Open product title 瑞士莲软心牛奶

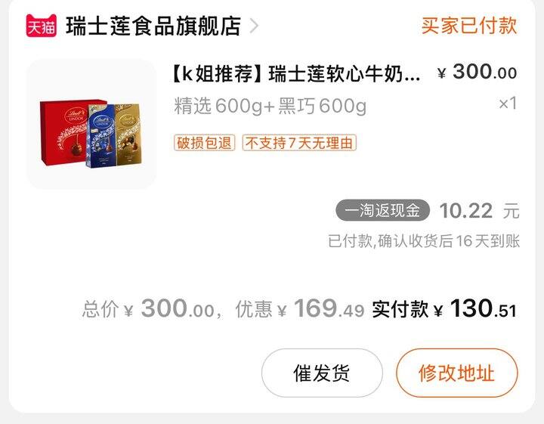tap(296, 74)
